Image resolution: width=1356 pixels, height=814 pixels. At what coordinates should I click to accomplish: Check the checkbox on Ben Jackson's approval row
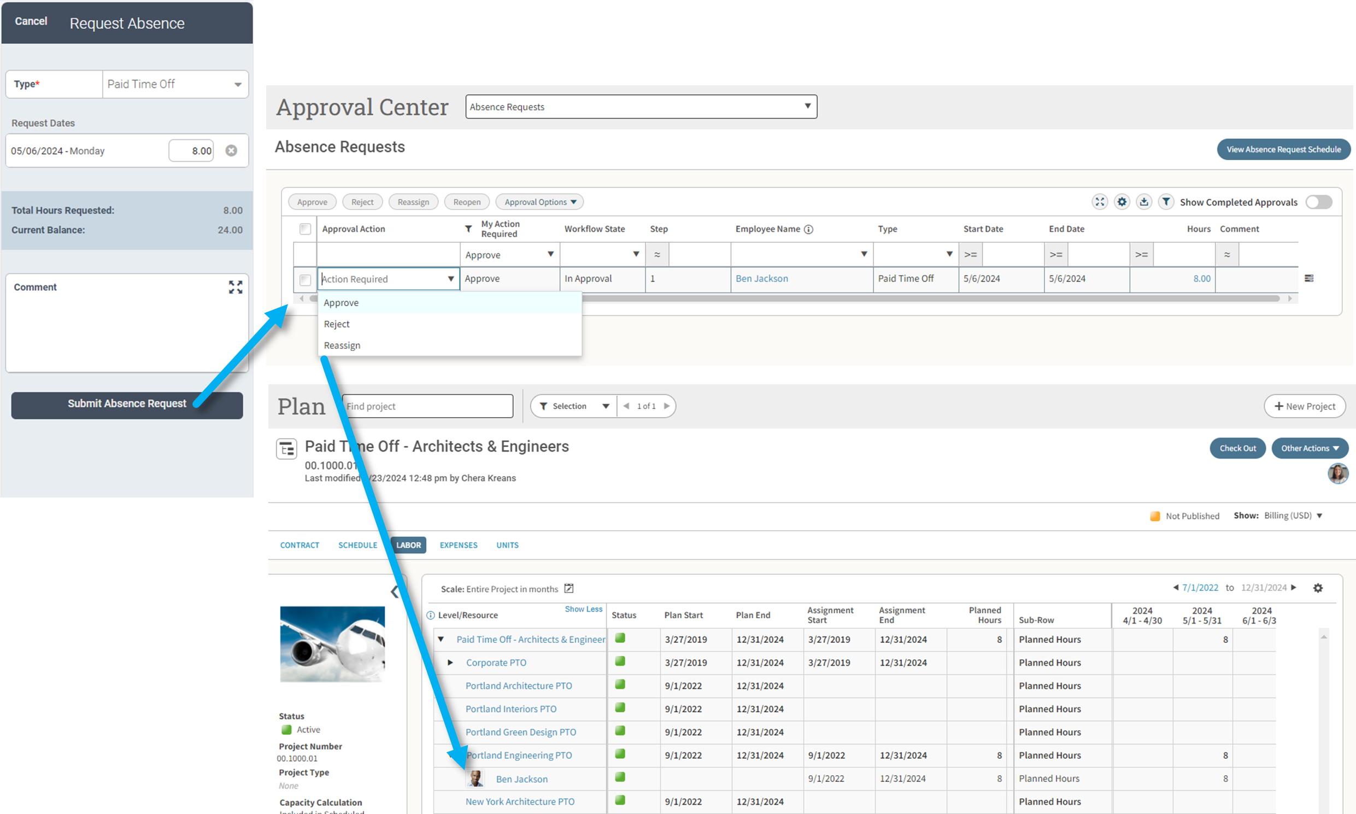pyautogui.click(x=306, y=280)
